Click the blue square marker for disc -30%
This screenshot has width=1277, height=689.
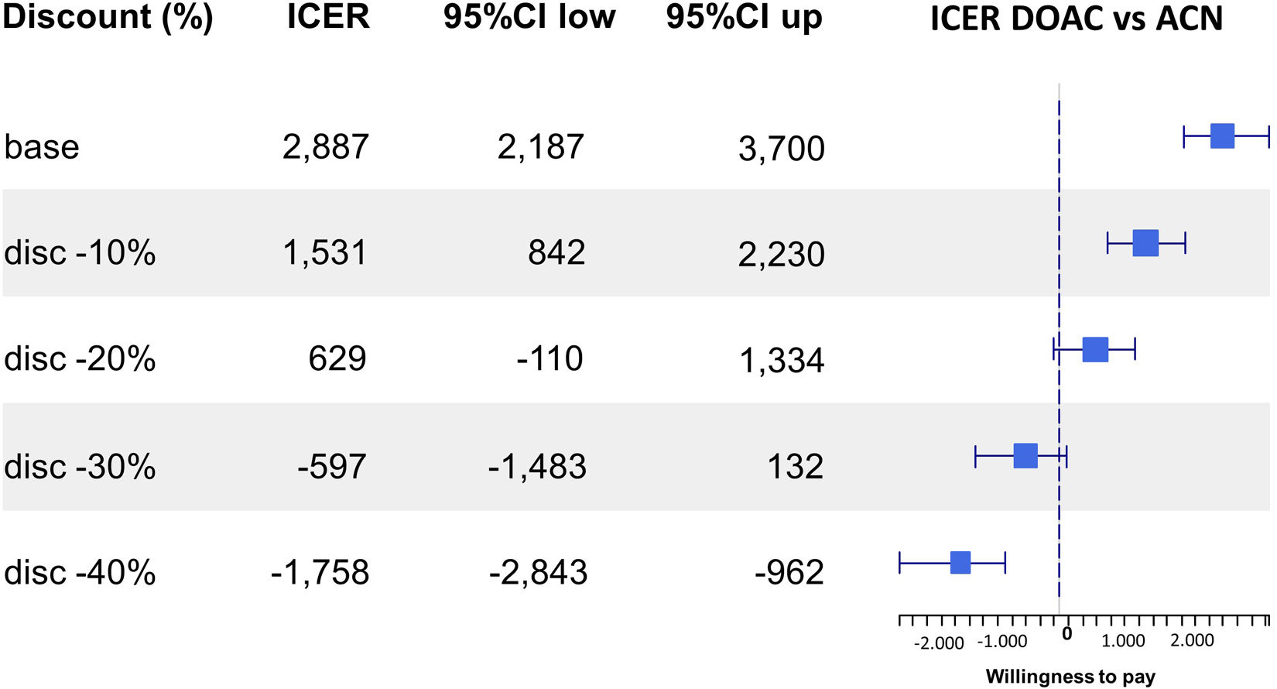(x=1025, y=456)
